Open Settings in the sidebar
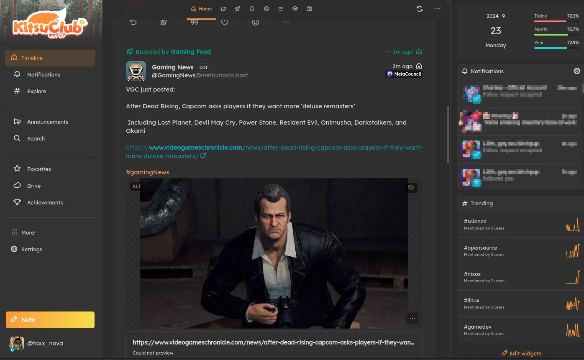 tap(50, 249)
